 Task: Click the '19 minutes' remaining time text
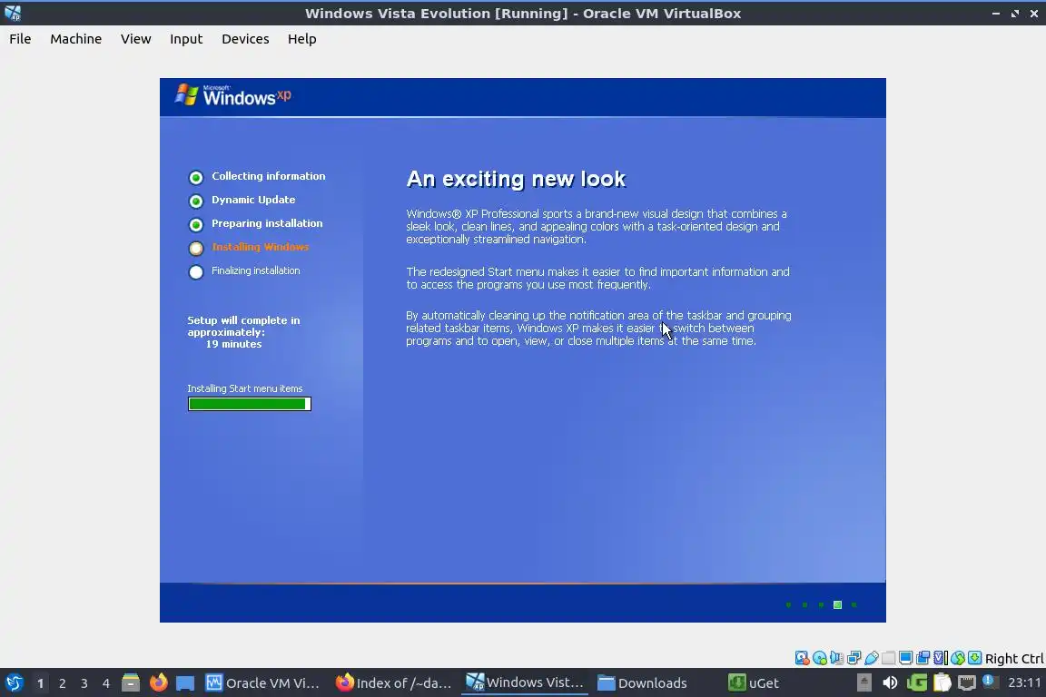click(233, 344)
